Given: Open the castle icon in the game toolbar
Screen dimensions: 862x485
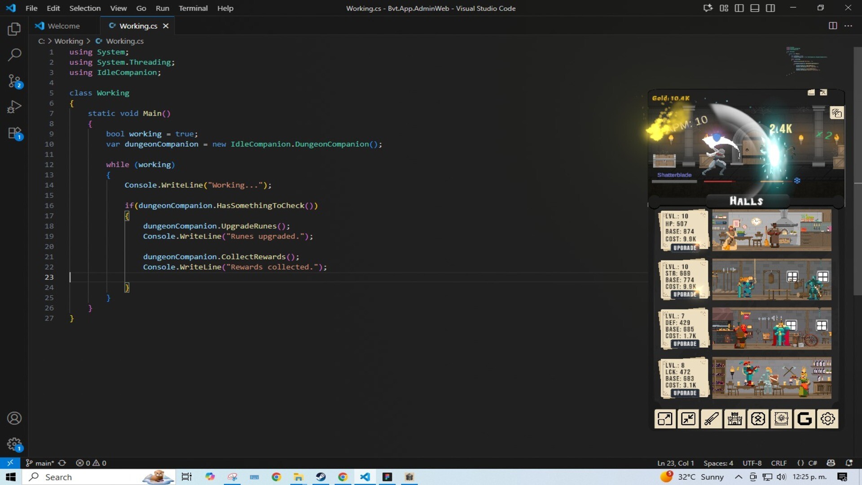Looking at the screenshot, I should coord(734,419).
